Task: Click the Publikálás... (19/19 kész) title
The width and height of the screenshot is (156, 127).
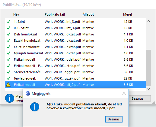Action: (x=22, y=5)
